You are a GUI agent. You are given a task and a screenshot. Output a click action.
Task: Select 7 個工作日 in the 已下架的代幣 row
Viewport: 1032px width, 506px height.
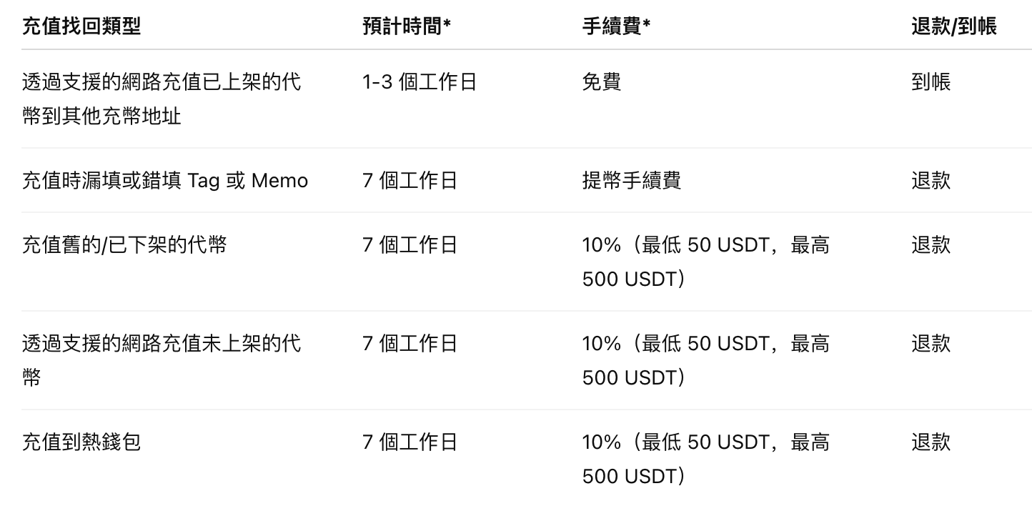pyautogui.click(x=410, y=245)
